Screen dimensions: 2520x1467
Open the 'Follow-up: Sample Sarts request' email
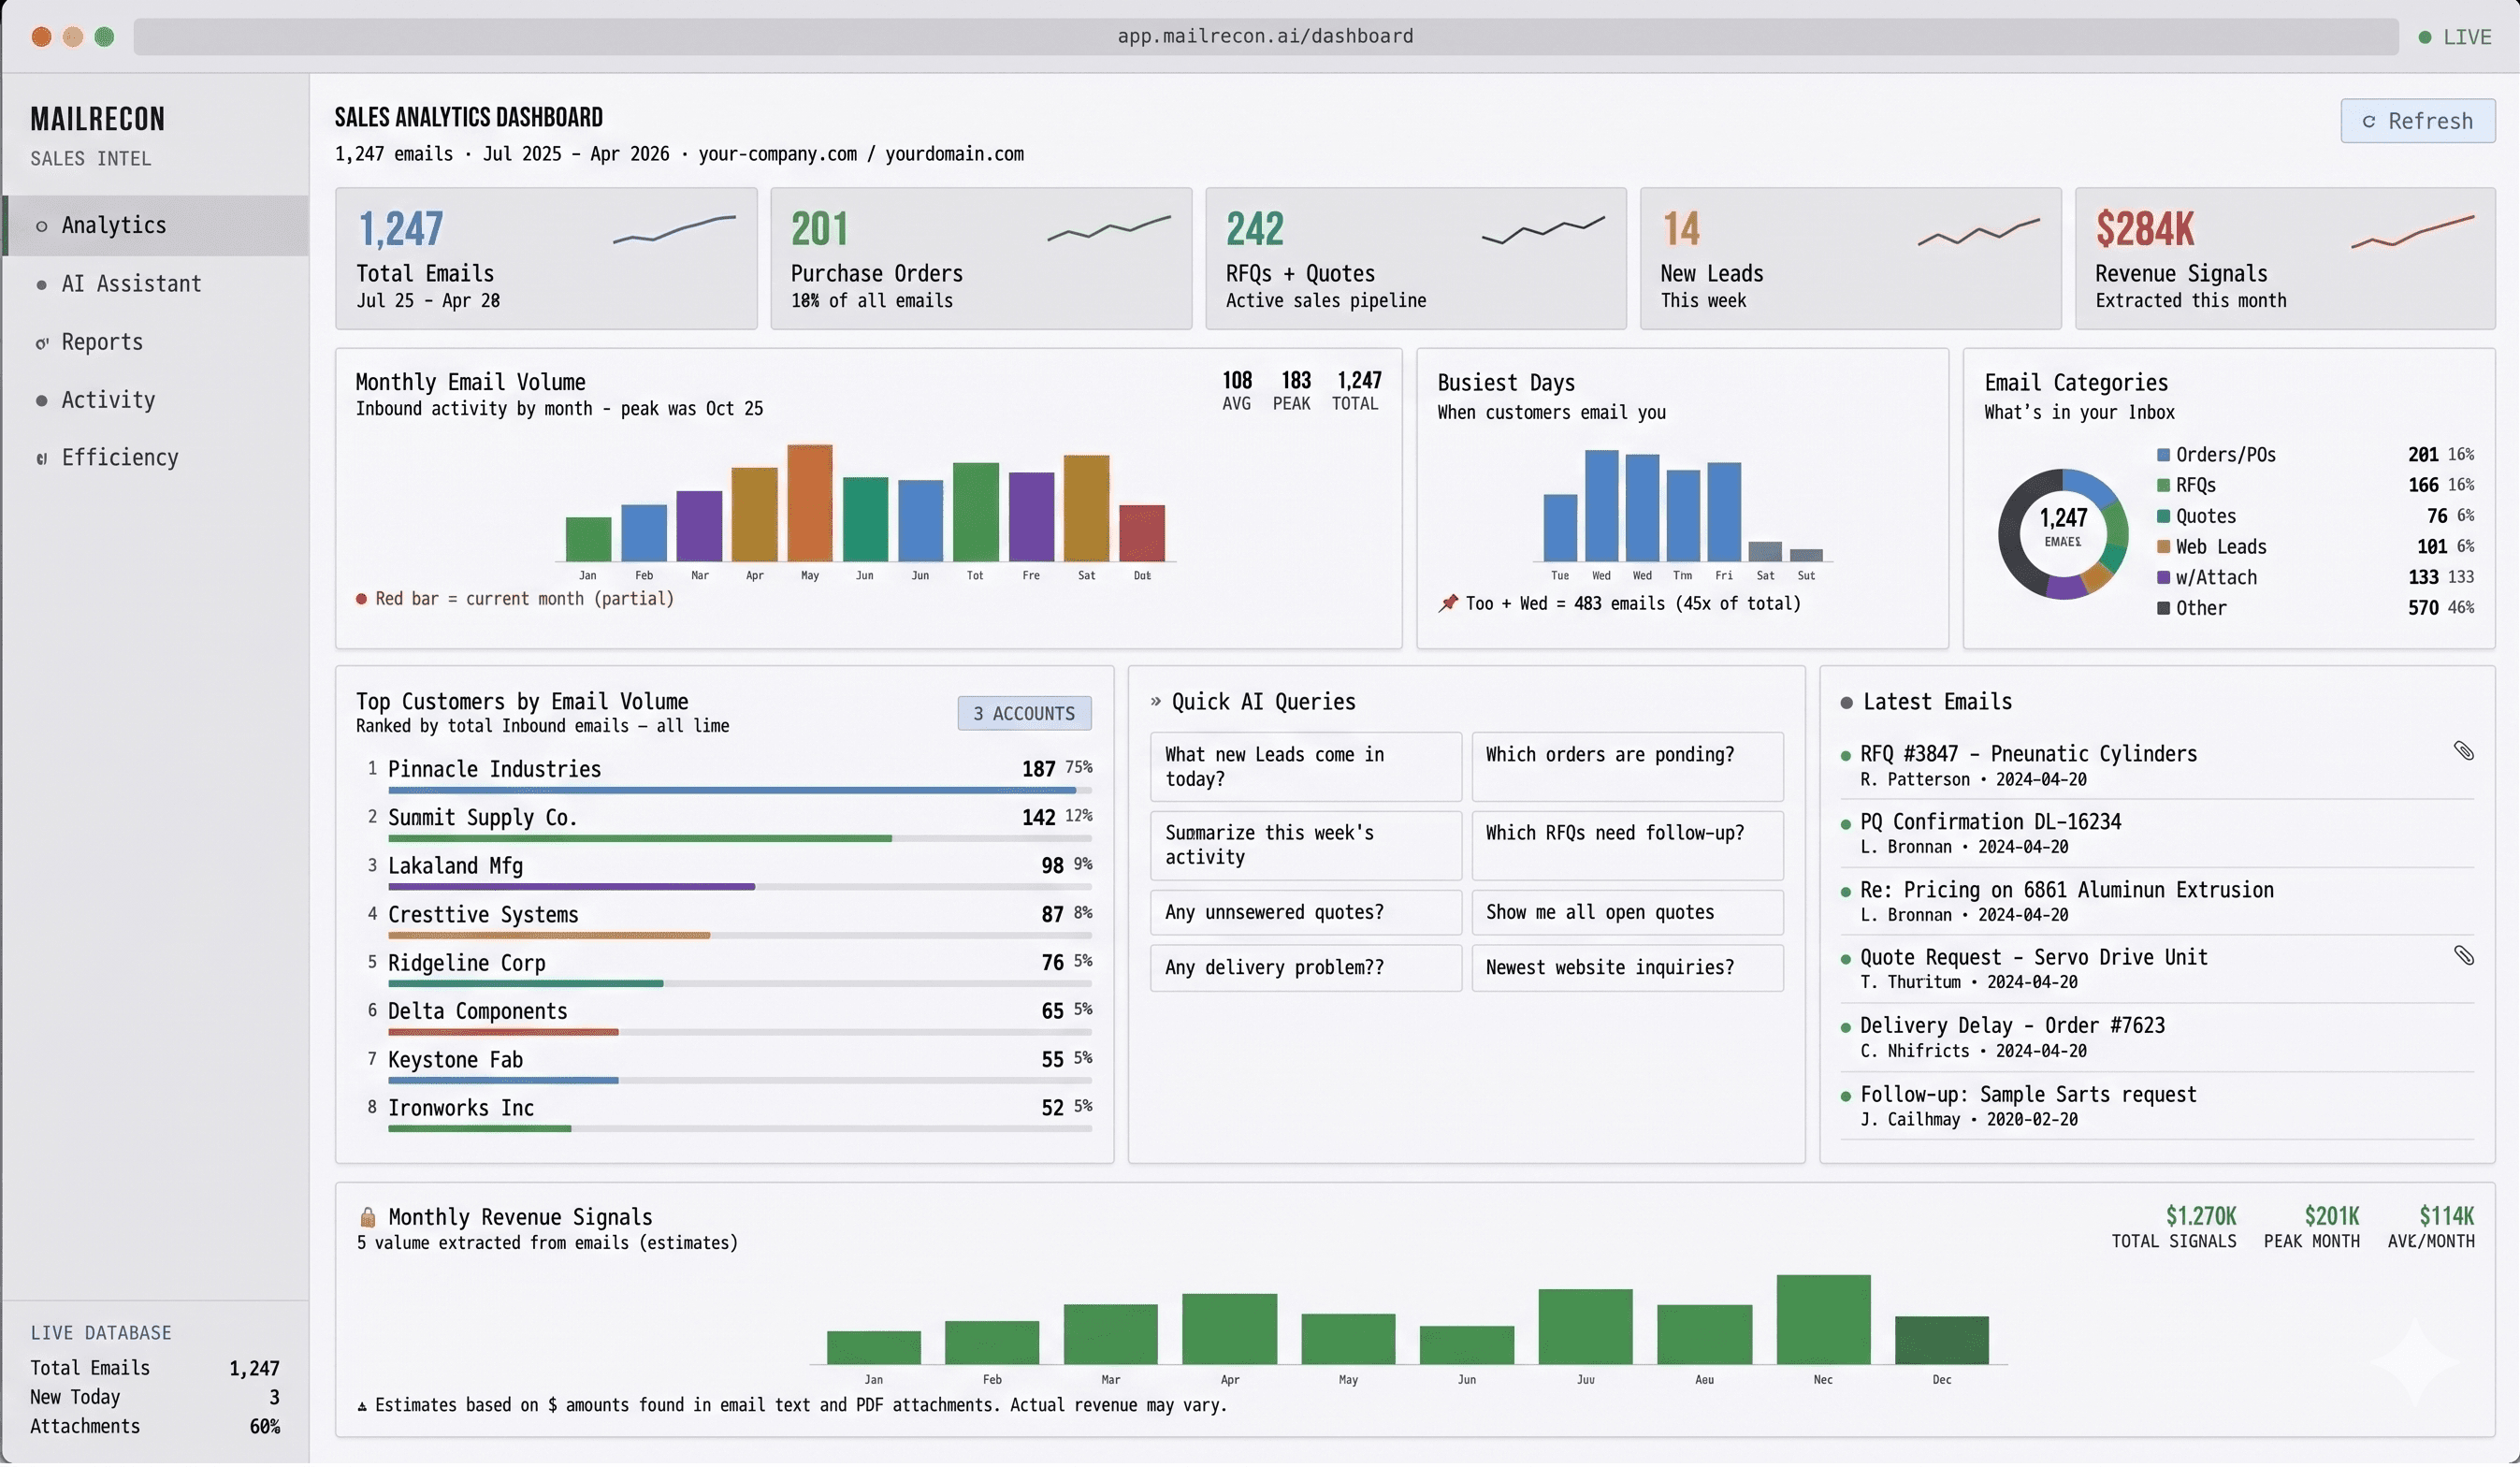coord(2156,1108)
